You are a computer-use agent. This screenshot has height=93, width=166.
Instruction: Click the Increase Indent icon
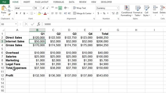(69, 13)
